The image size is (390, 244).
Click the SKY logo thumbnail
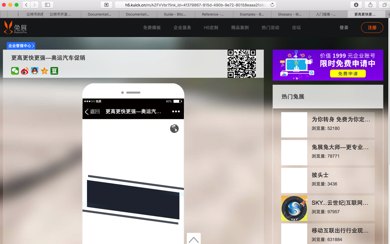click(294, 208)
